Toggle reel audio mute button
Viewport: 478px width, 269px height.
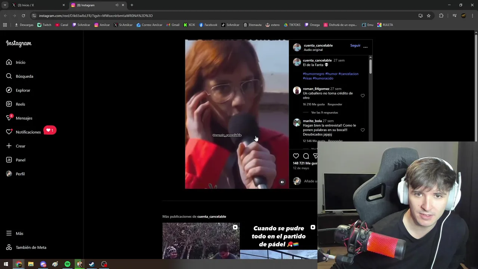coord(282,182)
